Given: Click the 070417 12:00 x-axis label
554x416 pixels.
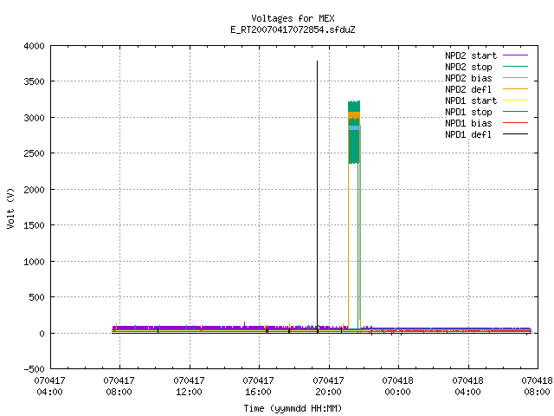Looking at the screenshot, I should (x=189, y=387).
